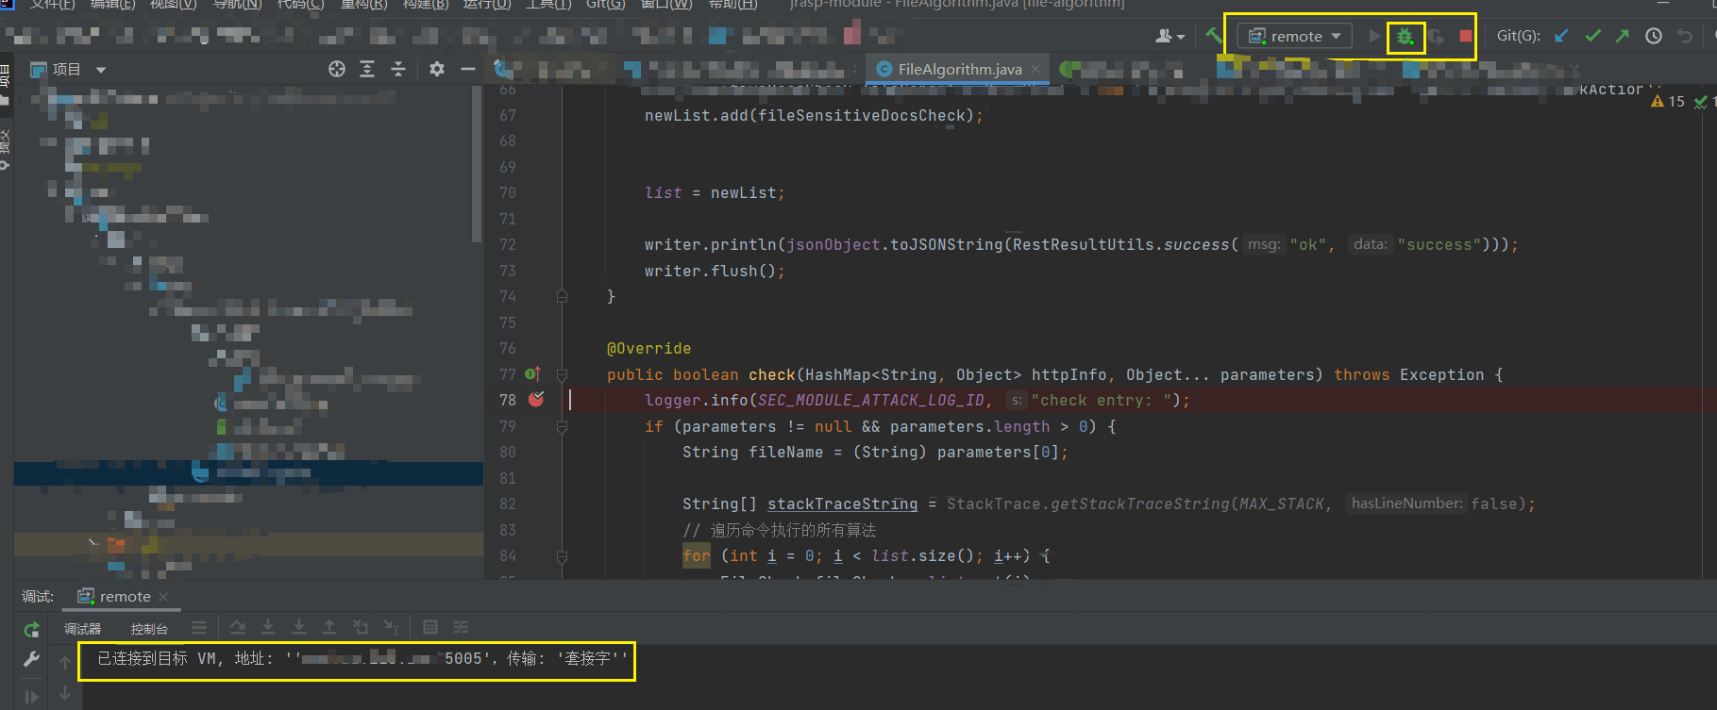This screenshot has width=1717, height=710.
Task: Click line 70 list = newList
Action: (715, 192)
